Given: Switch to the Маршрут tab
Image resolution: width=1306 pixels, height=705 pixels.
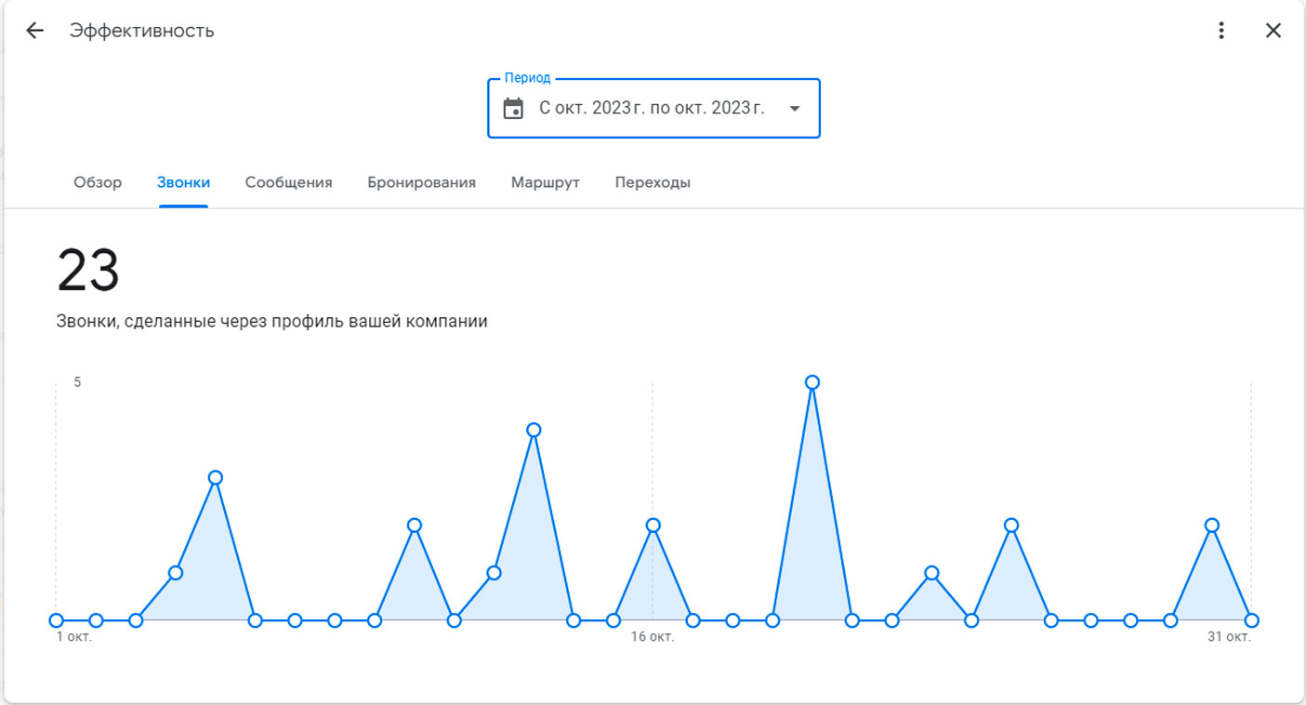Looking at the screenshot, I should pos(545,182).
